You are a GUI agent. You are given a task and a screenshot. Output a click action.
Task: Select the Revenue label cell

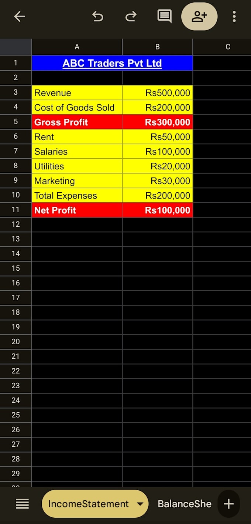point(77,93)
